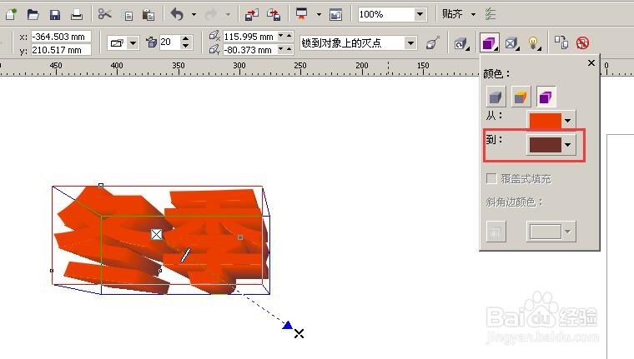
Task: Select the use solid color option
Action: pos(521,97)
